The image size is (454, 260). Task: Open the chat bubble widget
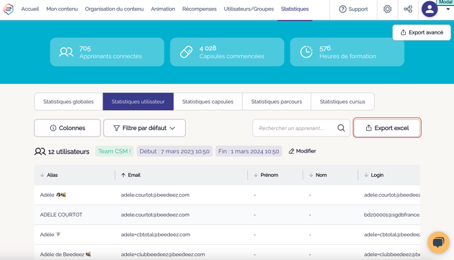coord(438,242)
